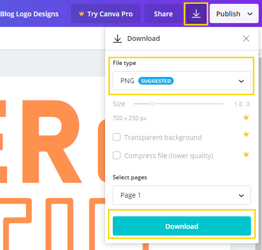
Task: Tick the Compress file (lower quality) checkbox
Action: click(x=117, y=155)
